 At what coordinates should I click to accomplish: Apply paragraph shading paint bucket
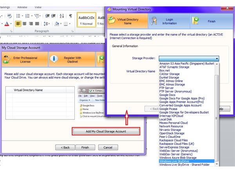coord(57,24)
